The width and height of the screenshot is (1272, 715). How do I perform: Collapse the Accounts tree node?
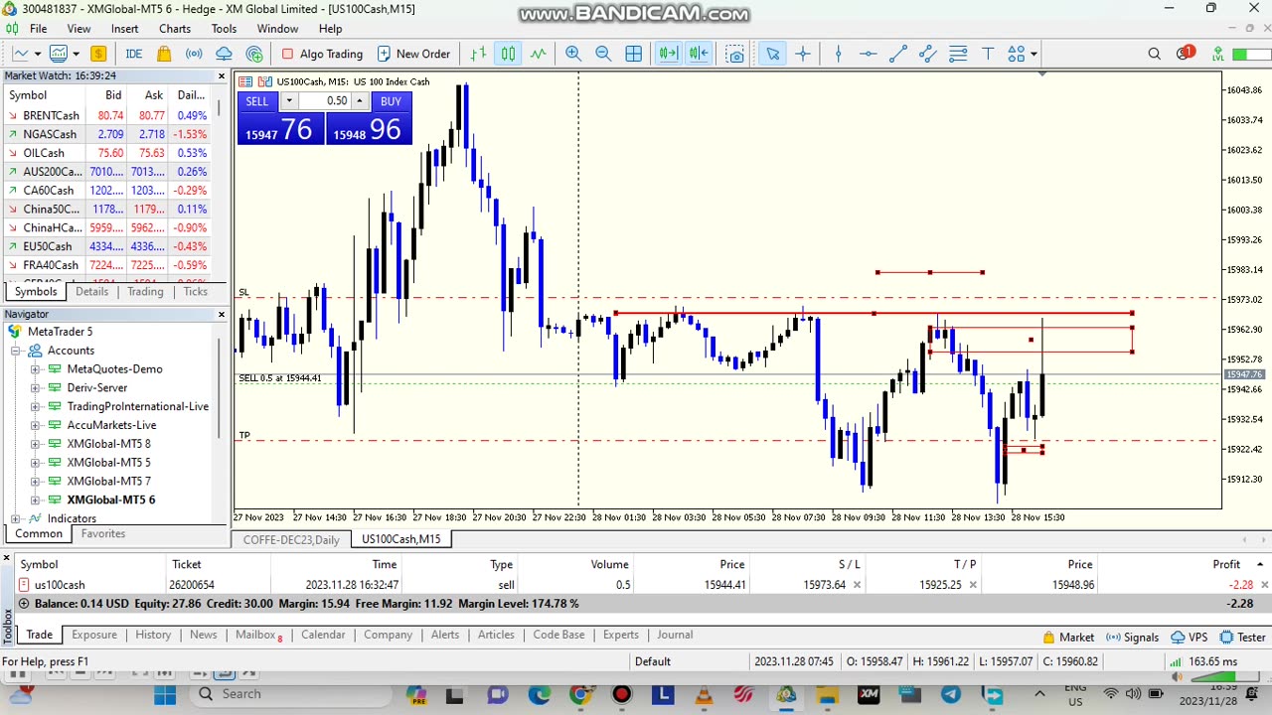pyautogui.click(x=16, y=351)
